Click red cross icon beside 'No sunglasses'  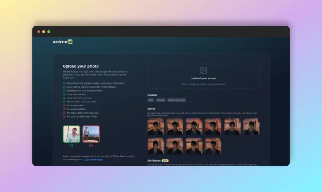64,105
